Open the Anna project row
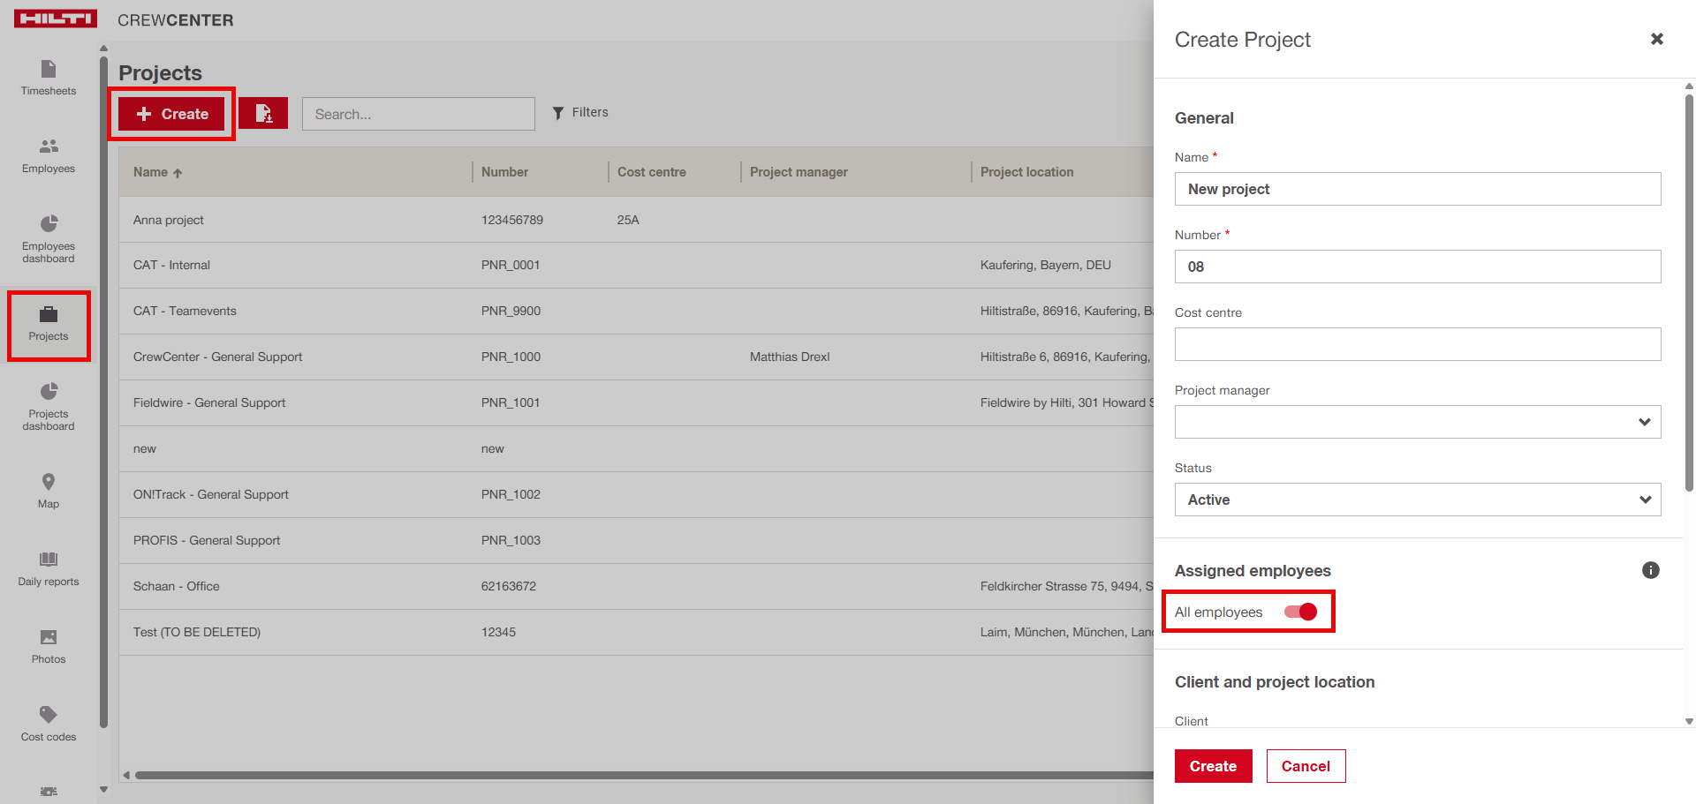Image resolution: width=1696 pixels, height=804 pixels. [636, 220]
